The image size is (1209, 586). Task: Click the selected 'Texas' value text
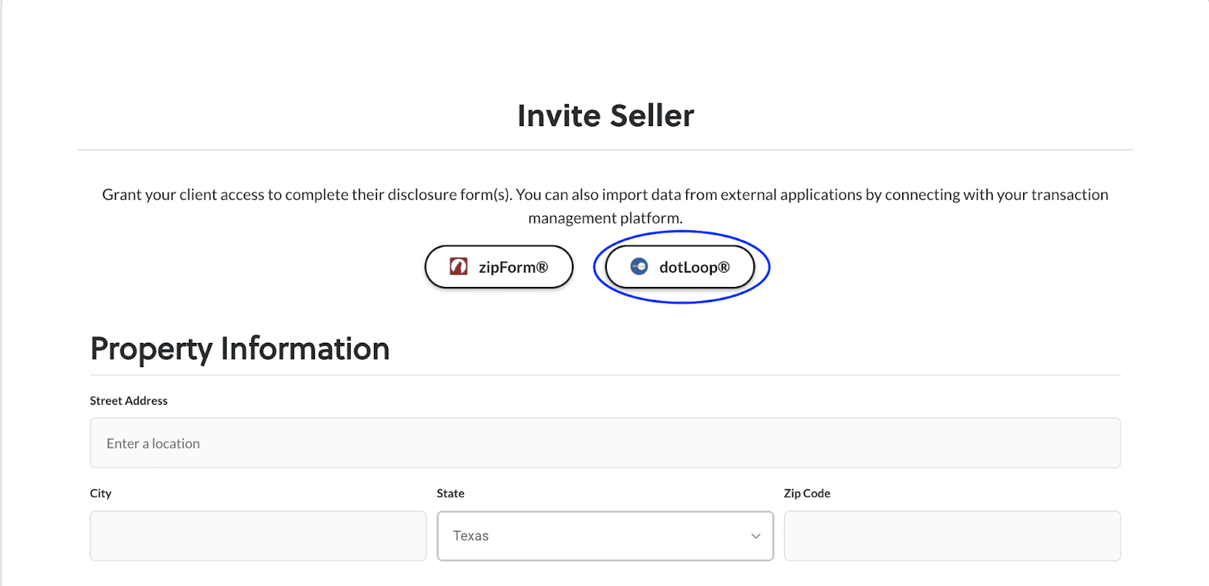(471, 536)
